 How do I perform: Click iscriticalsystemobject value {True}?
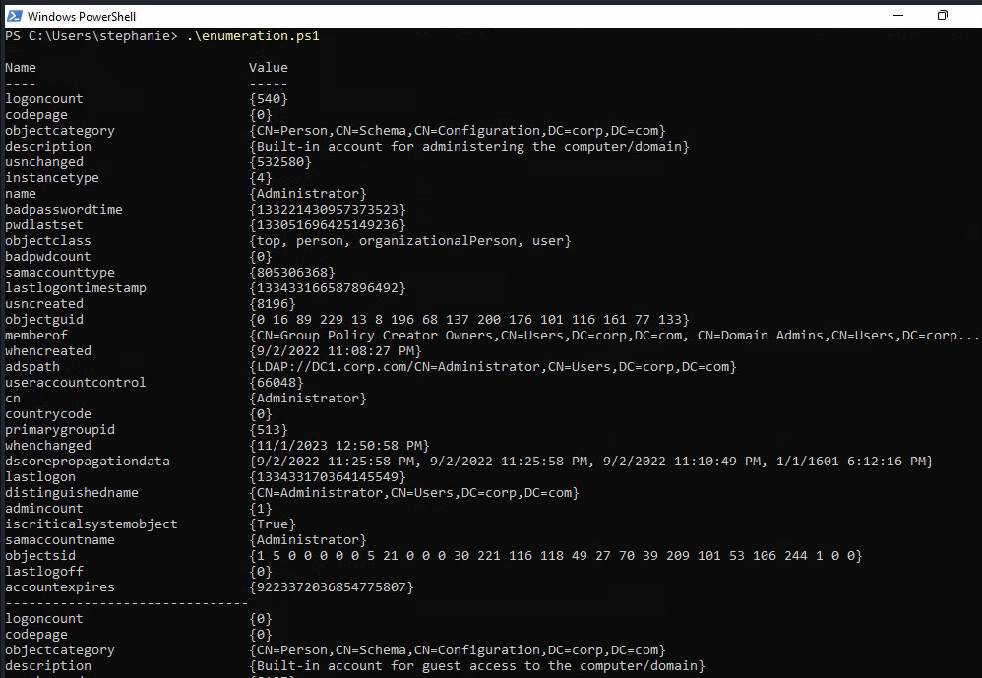pyautogui.click(x=273, y=524)
